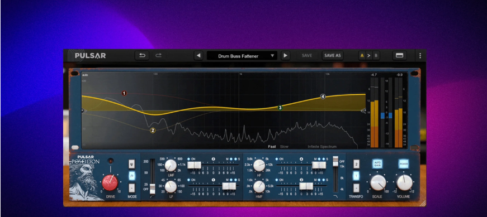Toggle the POWER switch

tap(404, 164)
